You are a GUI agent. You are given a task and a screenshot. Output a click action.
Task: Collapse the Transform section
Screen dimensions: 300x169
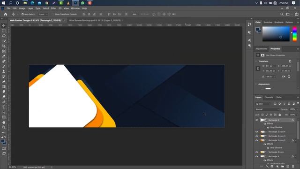pos(256,61)
